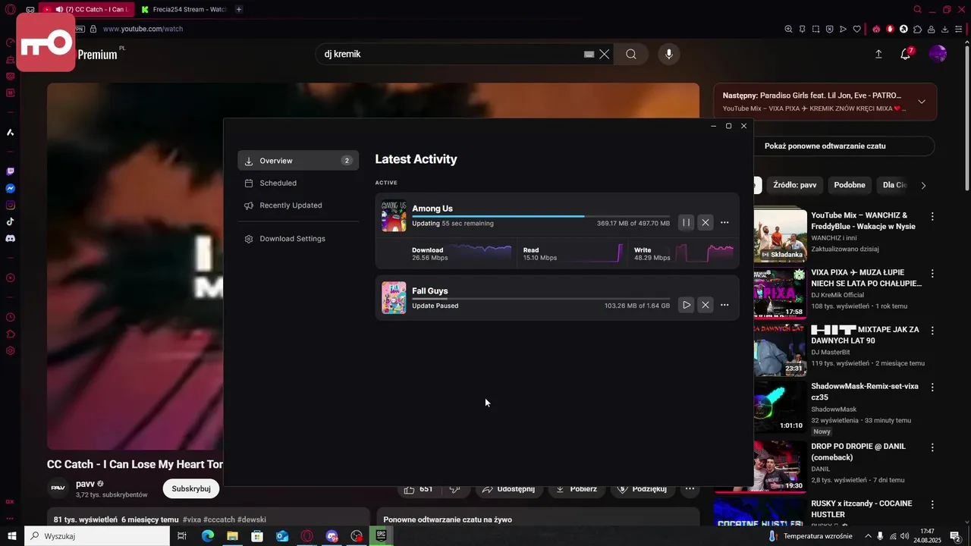Select the Overview tab in launcher
Screen dimensions: 971x546
tap(298, 161)
